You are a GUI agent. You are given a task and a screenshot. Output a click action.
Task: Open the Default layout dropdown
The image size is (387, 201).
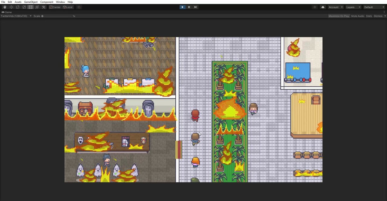[374, 7]
